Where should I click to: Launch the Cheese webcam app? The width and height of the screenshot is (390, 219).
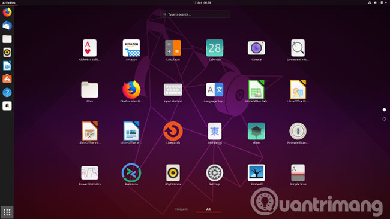coord(256,48)
